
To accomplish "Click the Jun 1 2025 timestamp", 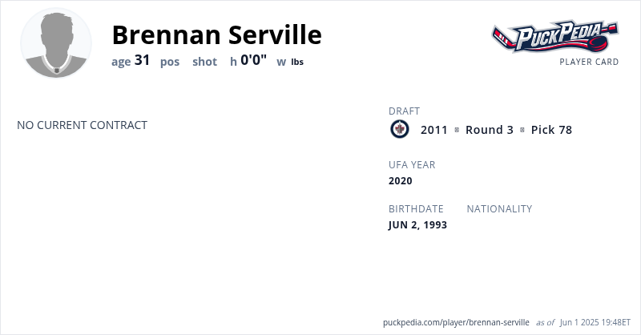I will click(x=595, y=322).
